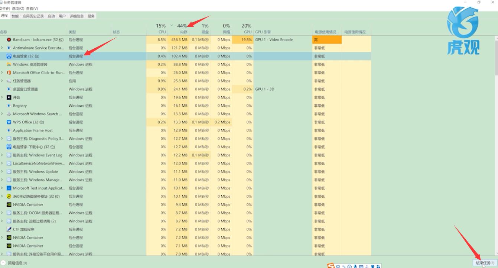The height and width of the screenshot is (268, 498).
Task: Sort by the 磁盘 column header
Action: pos(200,29)
